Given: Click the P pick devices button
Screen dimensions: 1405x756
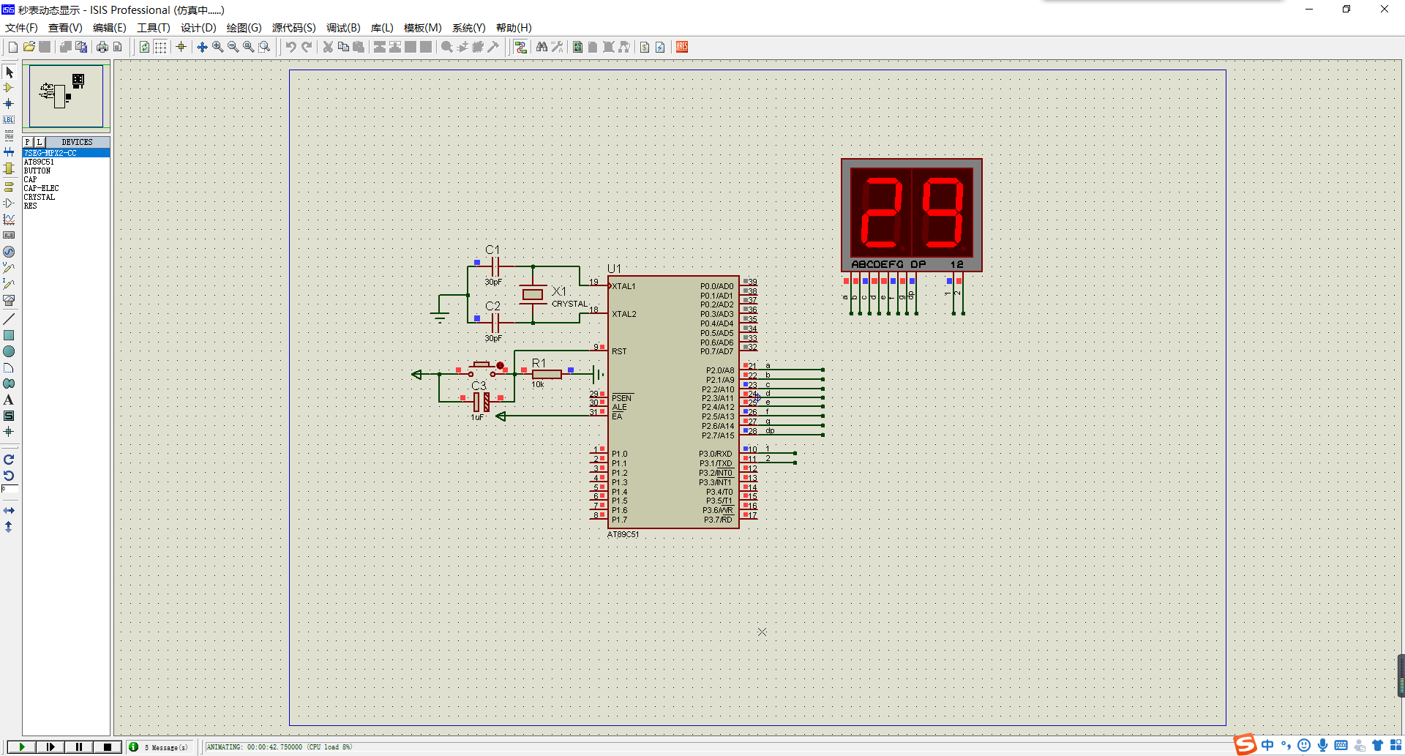Looking at the screenshot, I should [28, 142].
